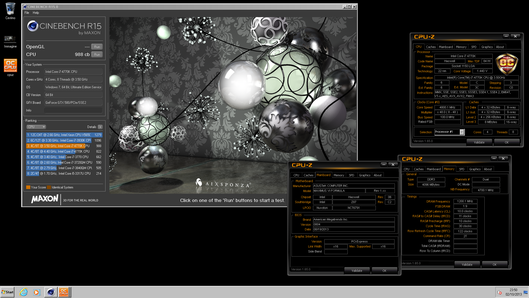Open the Immagine desktop icon

click(10, 41)
